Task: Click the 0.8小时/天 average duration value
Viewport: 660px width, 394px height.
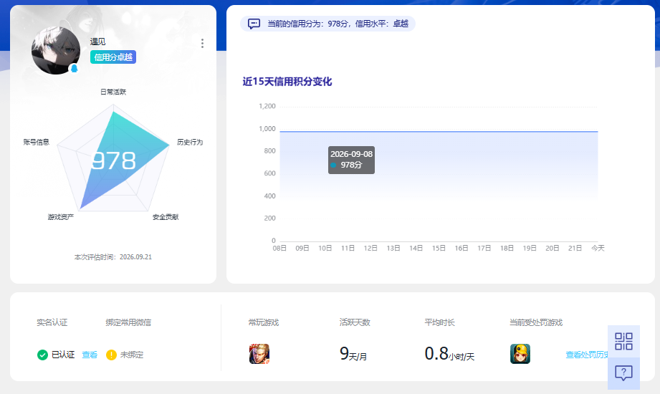Action: pos(449,354)
